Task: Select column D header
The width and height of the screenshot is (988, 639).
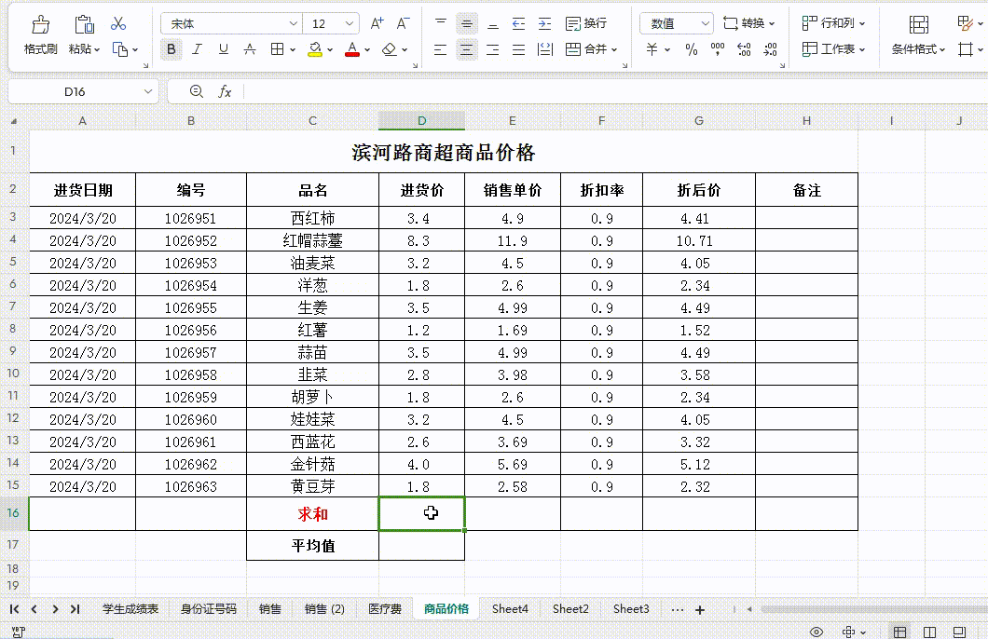Action: point(421,120)
